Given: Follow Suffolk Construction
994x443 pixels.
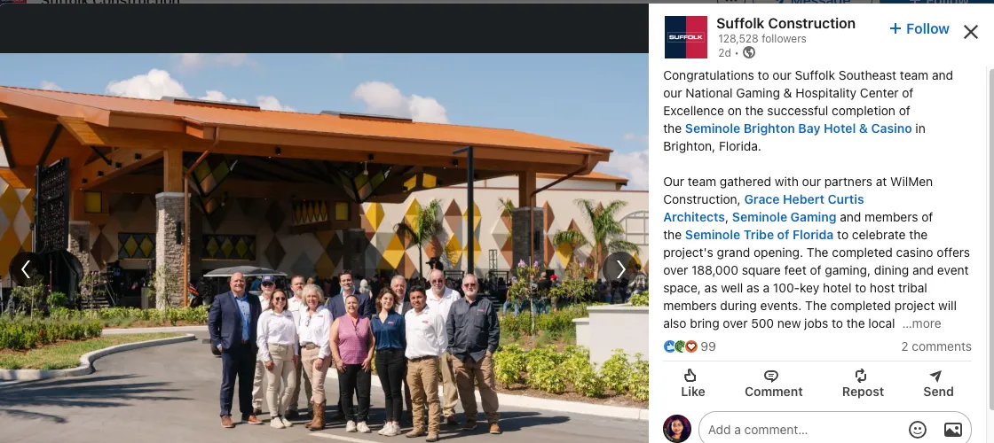Looking at the screenshot, I should [x=919, y=29].
